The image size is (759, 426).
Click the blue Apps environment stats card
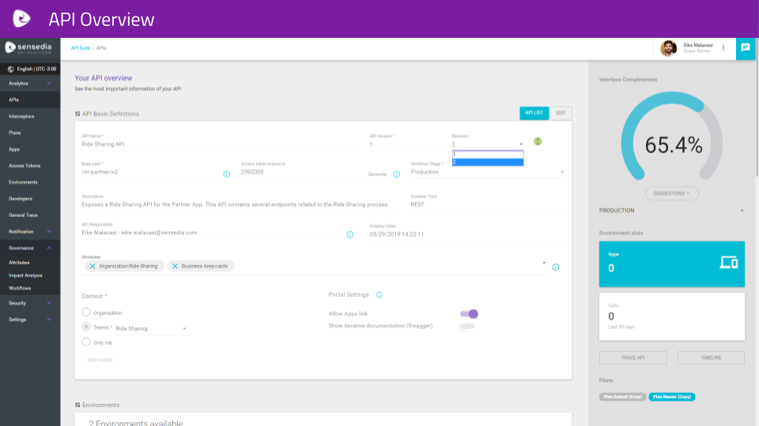(671, 264)
